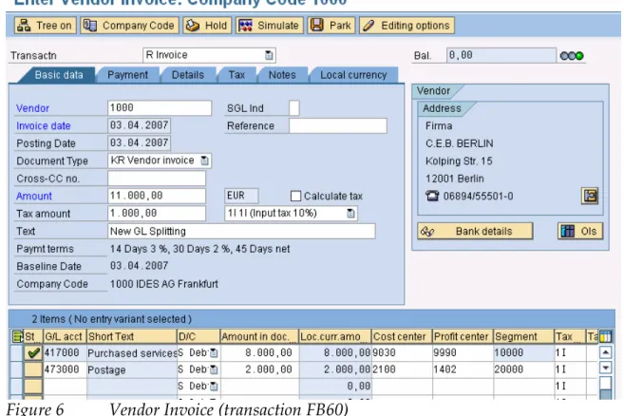The width and height of the screenshot is (624, 416).
Task: Select the row selector for 417000
Action: 16,352
